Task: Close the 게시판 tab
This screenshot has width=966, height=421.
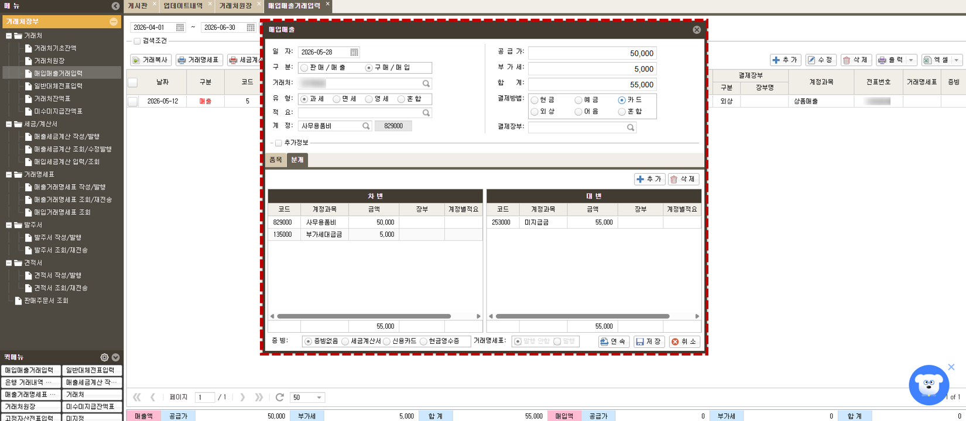Action: (x=155, y=4)
